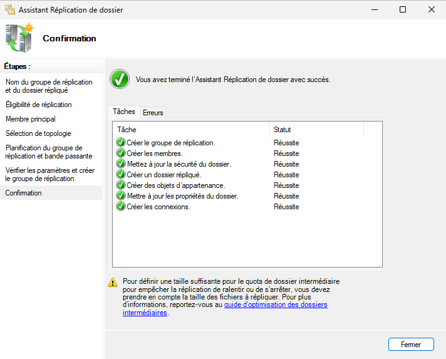Click the success icon next to 'Créer les membres'
This screenshot has height=359, width=446.
121,153
